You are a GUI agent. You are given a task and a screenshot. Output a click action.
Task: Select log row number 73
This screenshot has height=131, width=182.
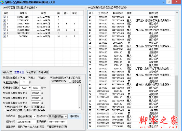point(131,113)
